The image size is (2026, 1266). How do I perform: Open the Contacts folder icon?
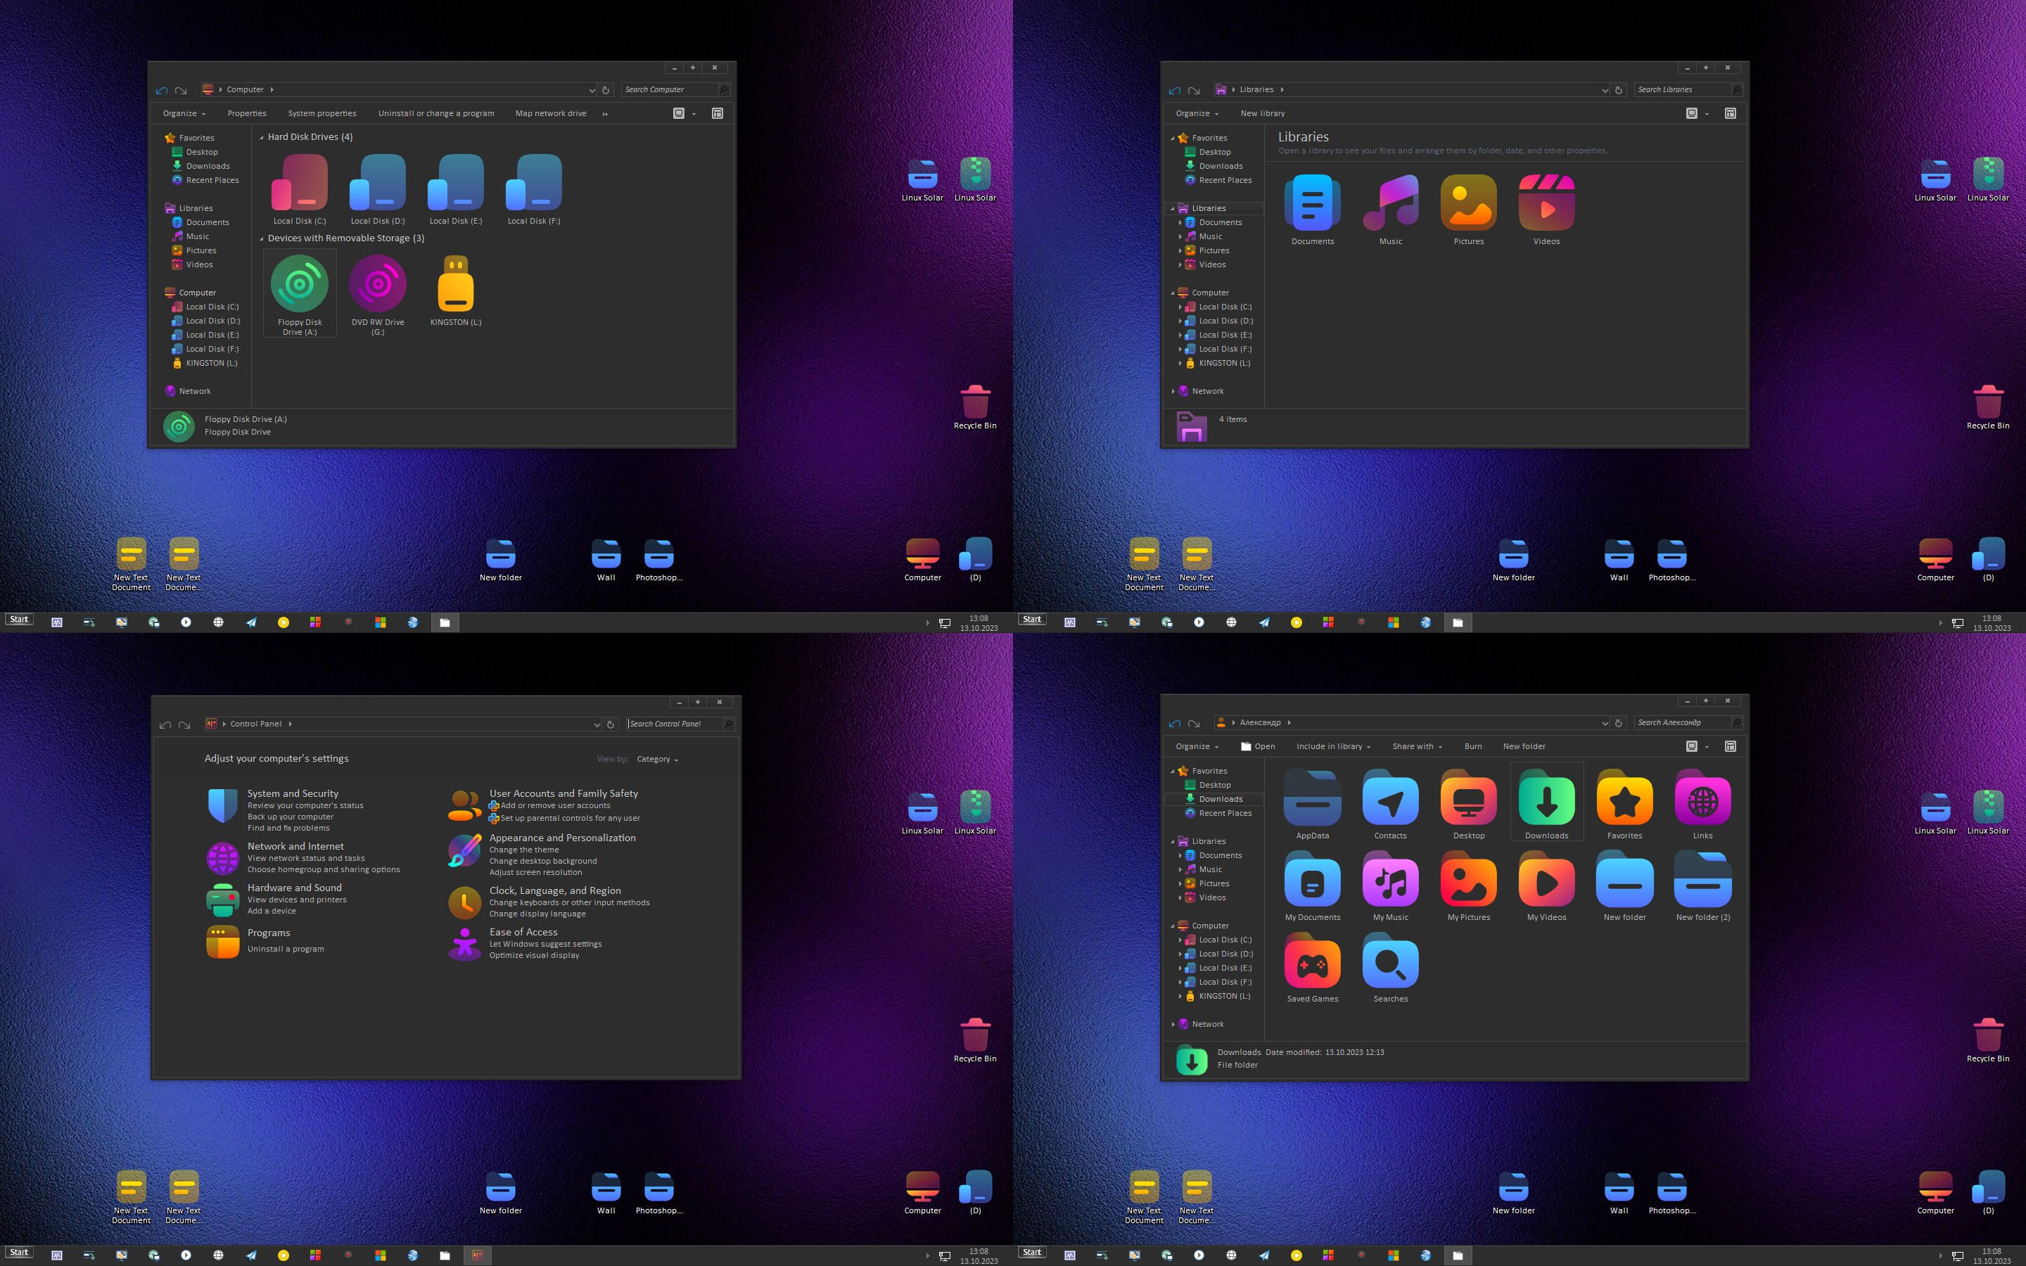pyautogui.click(x=1391, y=798)
